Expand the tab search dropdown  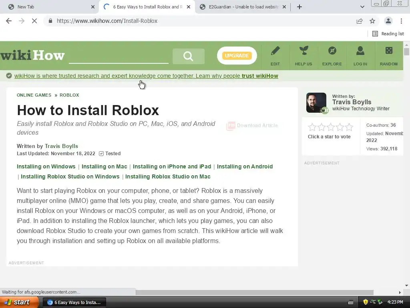(x=362, y=7)
